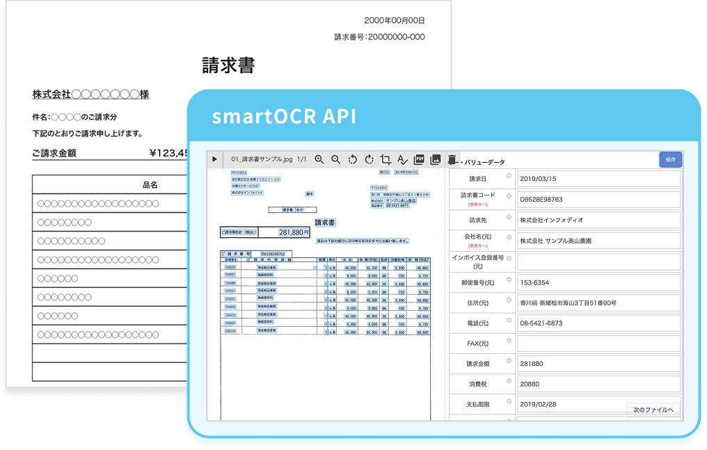Click the ご請求金額 label on background invoice

coord(54,153)
